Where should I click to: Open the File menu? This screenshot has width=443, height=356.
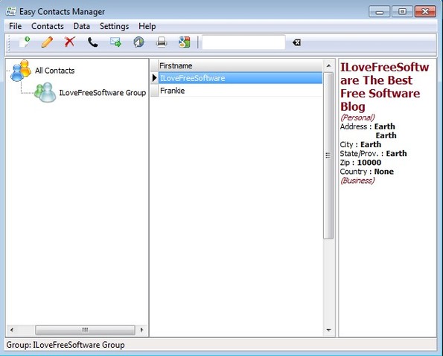click(x=15, y=26)
